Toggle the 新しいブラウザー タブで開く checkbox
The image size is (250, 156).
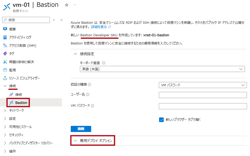coord(161,120)
